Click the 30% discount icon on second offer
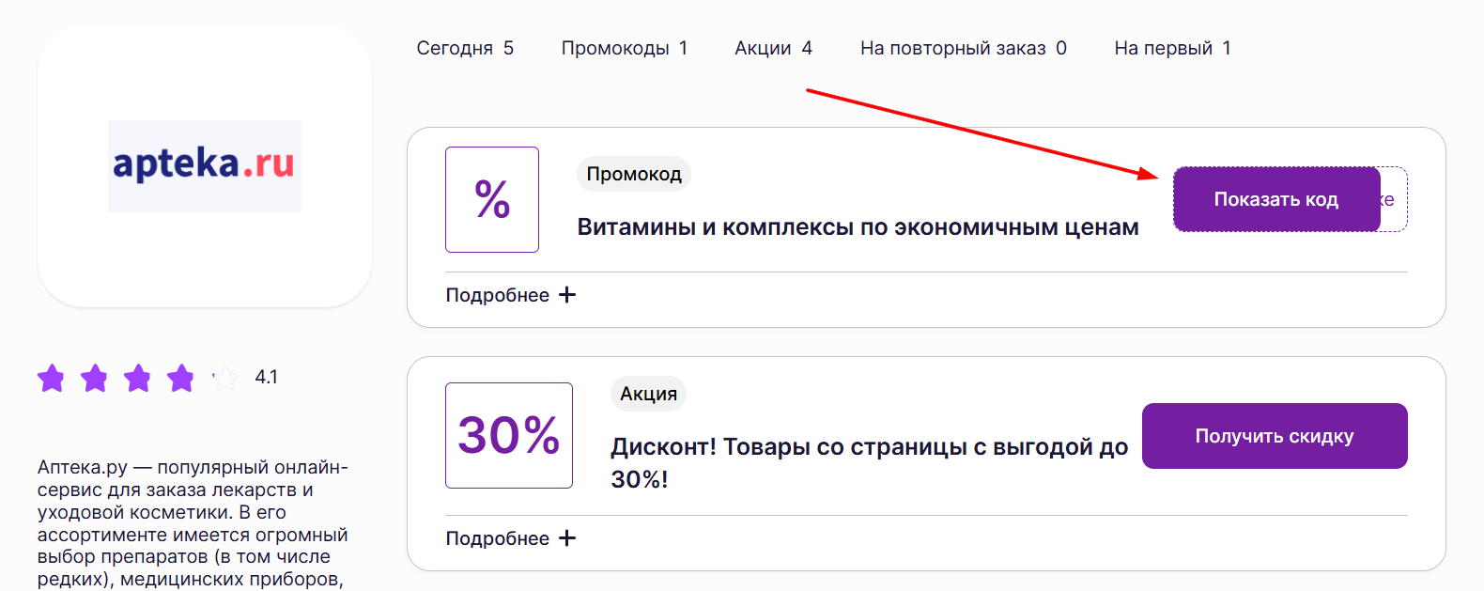Screen dimensions: 1484x591 pos(509,435)
